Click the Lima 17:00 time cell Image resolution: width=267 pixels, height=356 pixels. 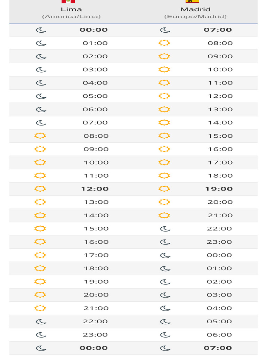96,255
